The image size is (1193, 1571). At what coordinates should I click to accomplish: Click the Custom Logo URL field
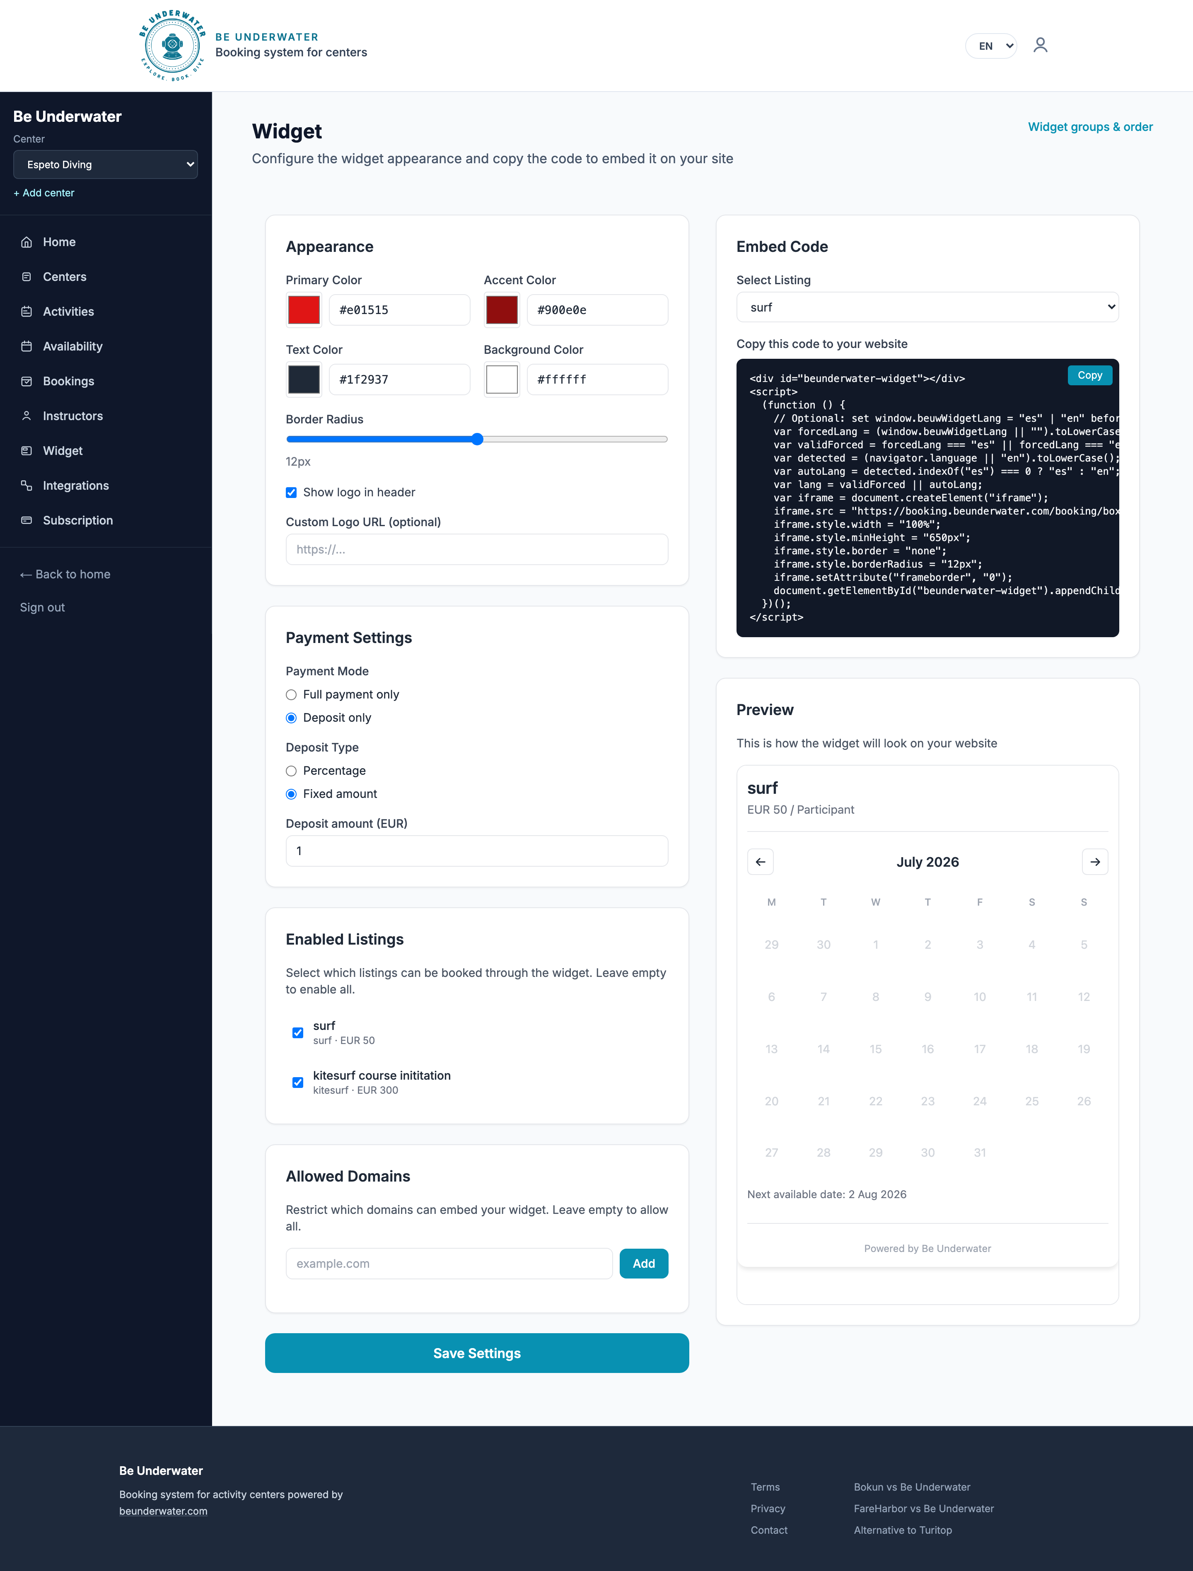[476, 550]
